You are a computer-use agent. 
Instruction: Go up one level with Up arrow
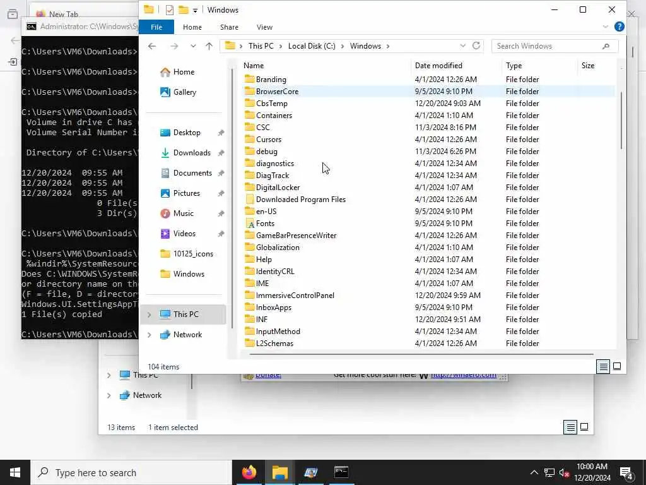point(209,46)
